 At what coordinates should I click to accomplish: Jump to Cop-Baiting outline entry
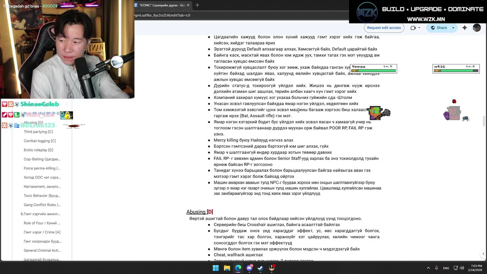tap(42, 159)
